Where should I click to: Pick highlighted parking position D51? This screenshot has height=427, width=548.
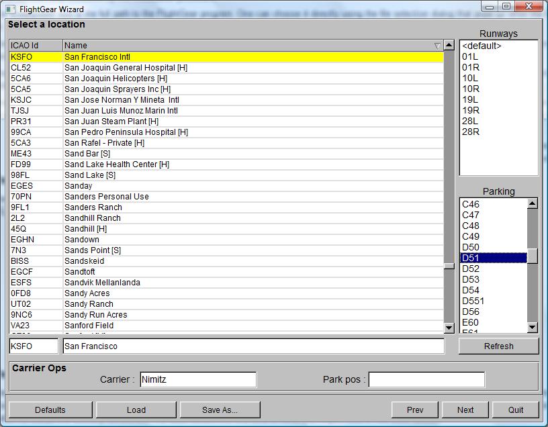494,258
